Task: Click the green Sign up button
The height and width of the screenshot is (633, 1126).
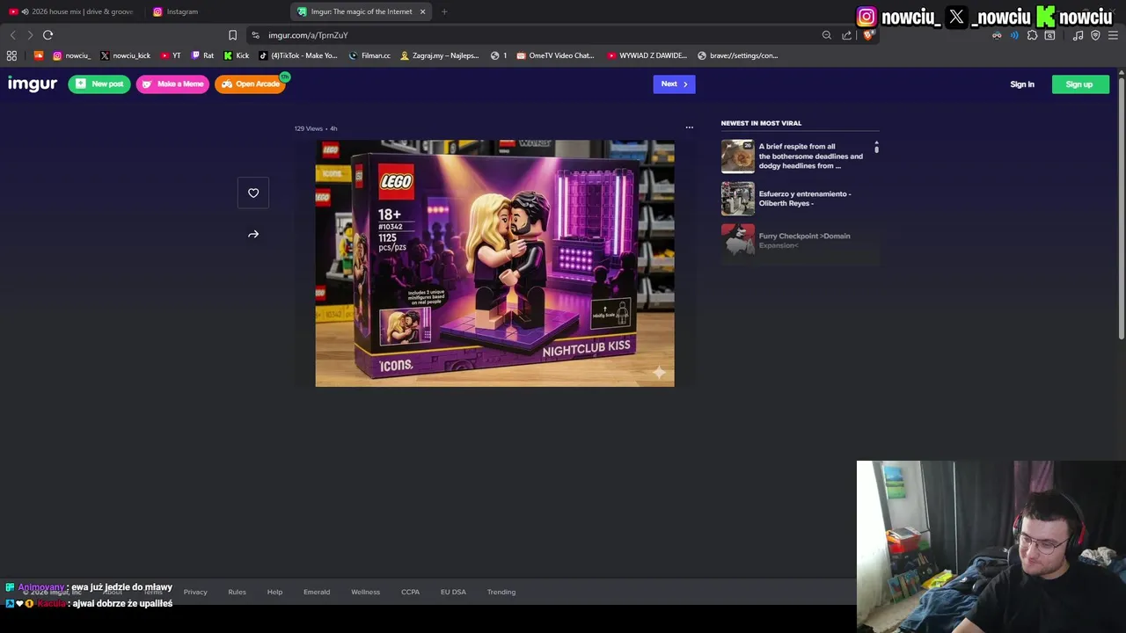Action: (1079, 84)
